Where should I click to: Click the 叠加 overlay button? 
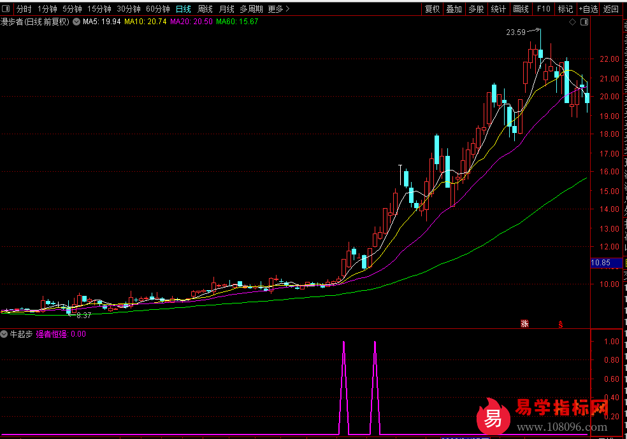click(454, 9)
